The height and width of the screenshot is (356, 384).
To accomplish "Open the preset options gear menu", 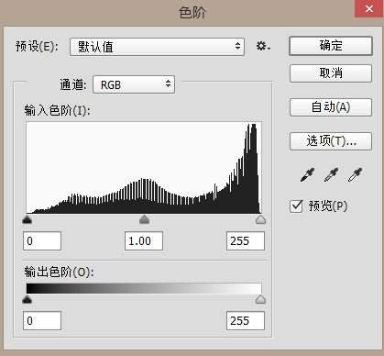I will 263,47.
